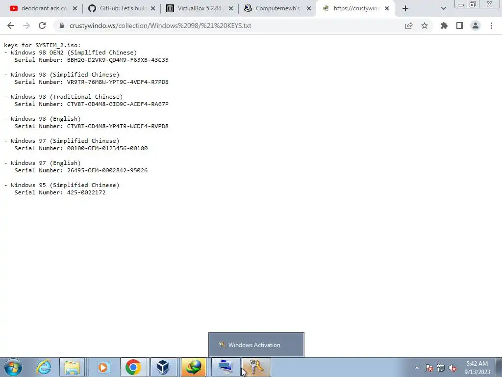
Task: Show hidden system tray icons
Action: coord(417,368)
